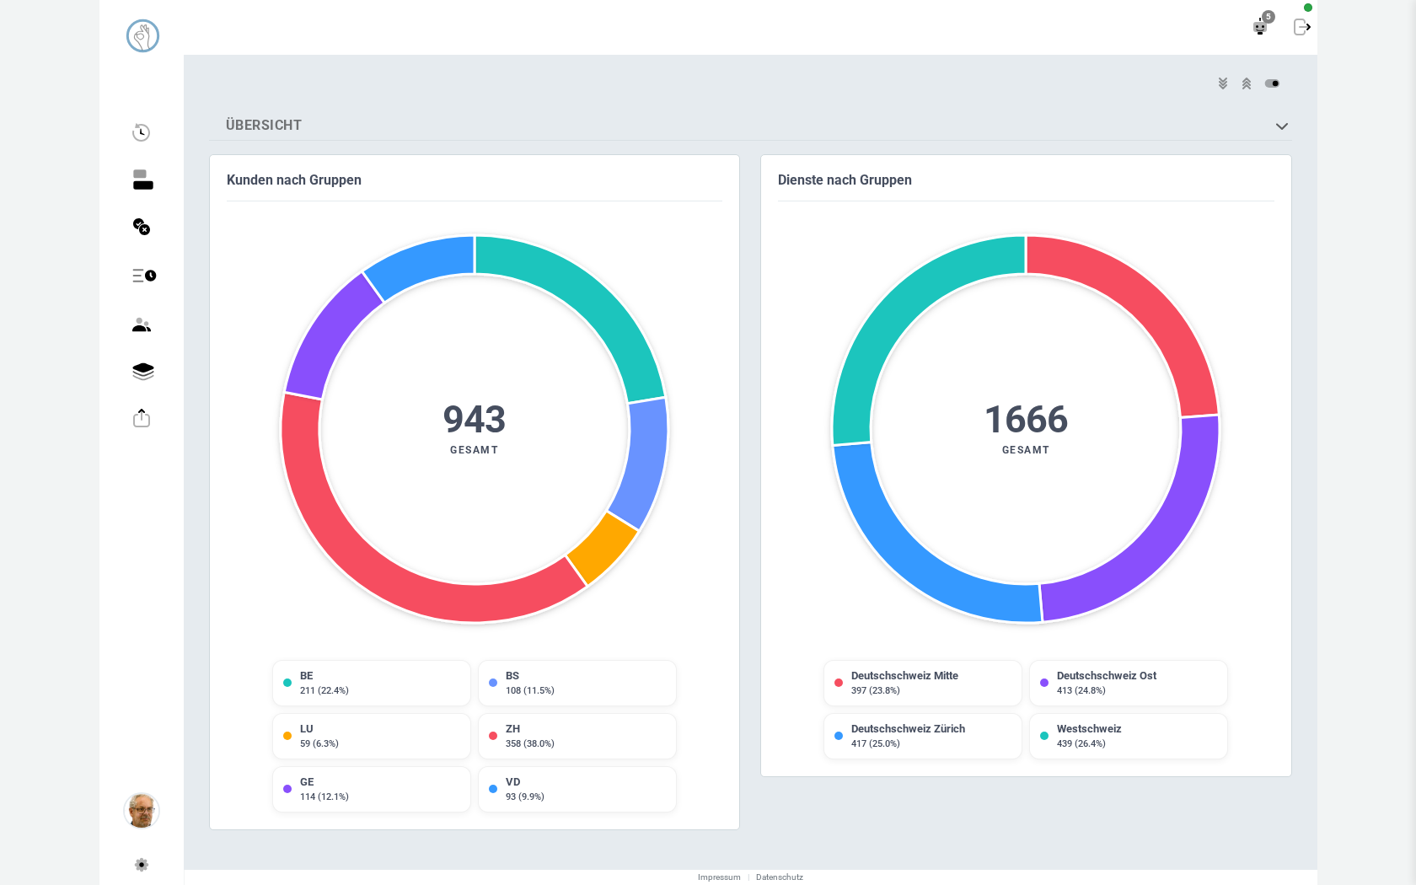Toggle Deutschschweiz Mitte legend entry
Image resolution: width=1416 pixels, height=885 pixels.
pyautogui.click(x=923, y=683)
